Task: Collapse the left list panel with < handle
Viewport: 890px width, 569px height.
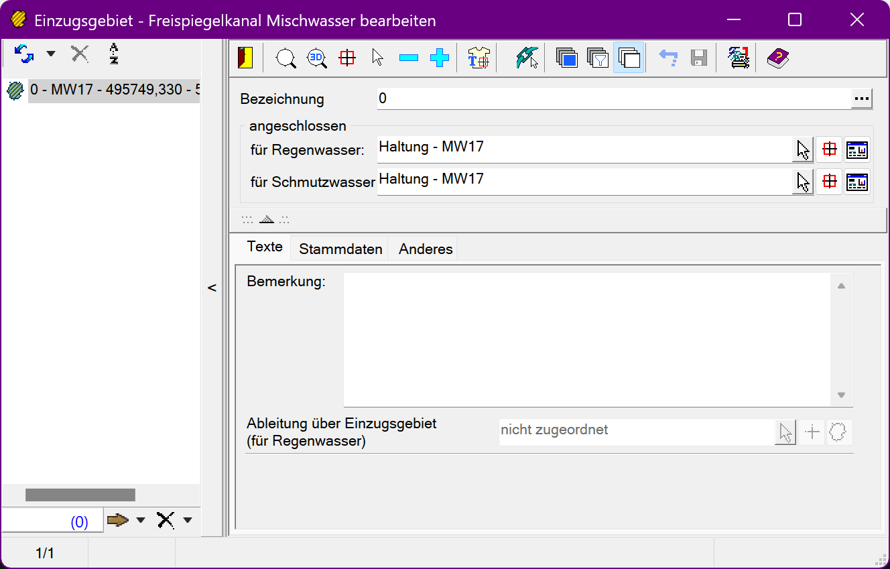Action: point(212,288)
